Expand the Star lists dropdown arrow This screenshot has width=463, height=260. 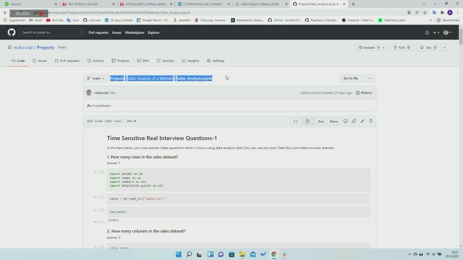444,48
